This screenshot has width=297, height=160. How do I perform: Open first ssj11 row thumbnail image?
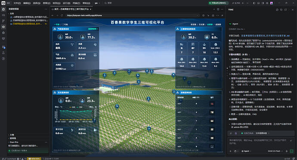(x=212, y=103)
